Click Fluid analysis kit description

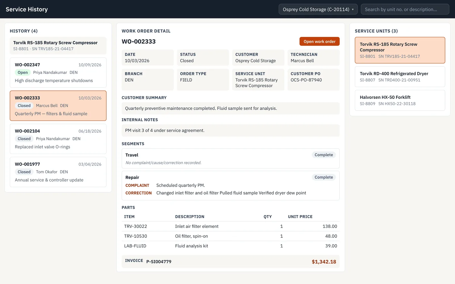192,246
